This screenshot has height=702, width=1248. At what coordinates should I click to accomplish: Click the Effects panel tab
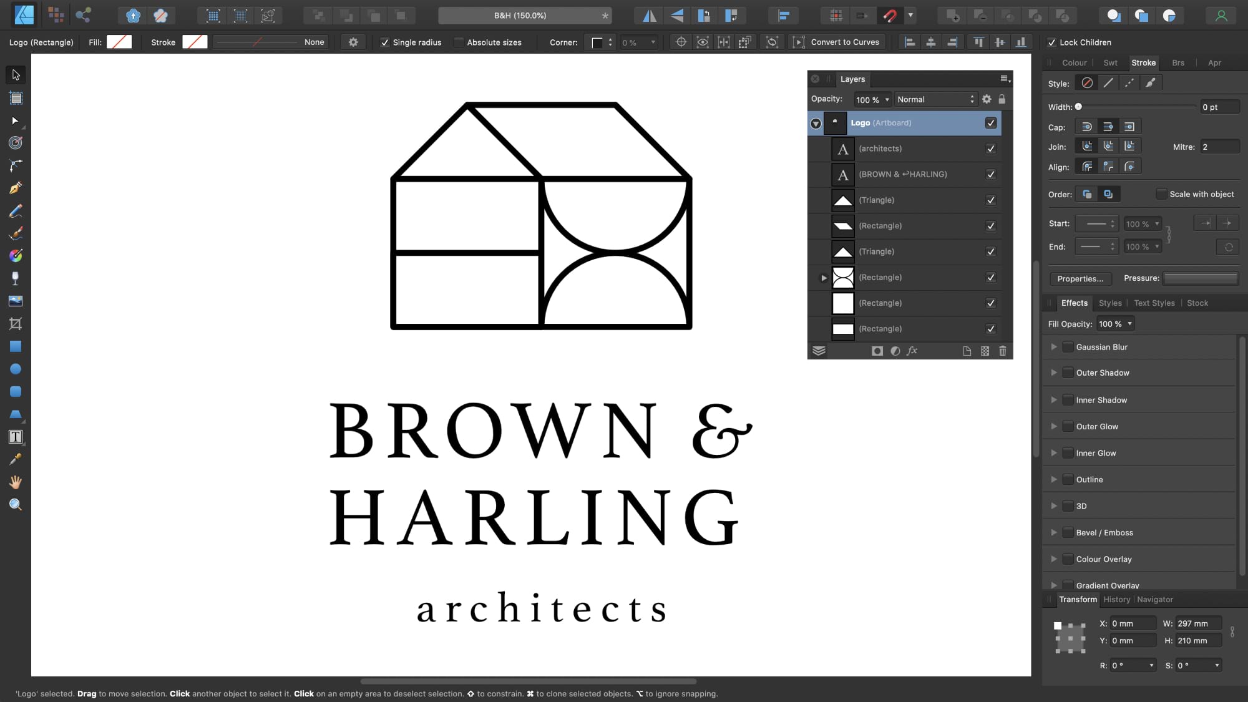coord(1075,303)
